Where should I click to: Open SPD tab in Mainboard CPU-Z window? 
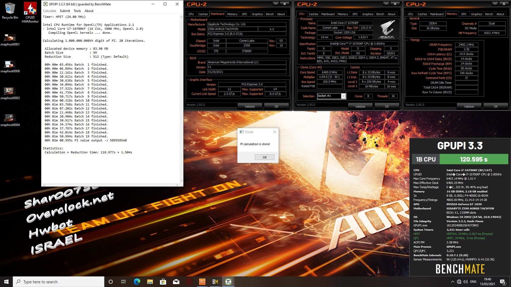[x=244, y=14]
